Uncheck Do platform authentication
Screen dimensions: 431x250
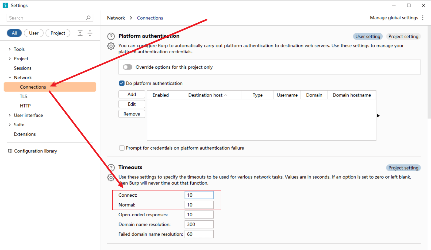[x=122, y=83]
